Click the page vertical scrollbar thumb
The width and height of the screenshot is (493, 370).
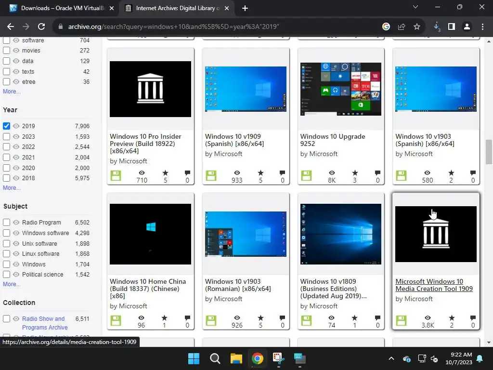tap(489, 152)
